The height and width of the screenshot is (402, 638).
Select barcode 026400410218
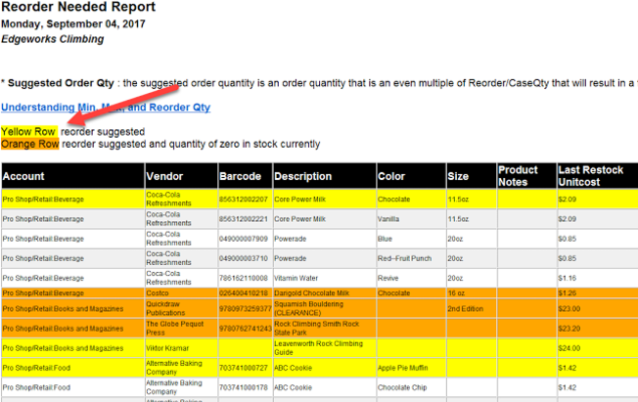point(244,293)
